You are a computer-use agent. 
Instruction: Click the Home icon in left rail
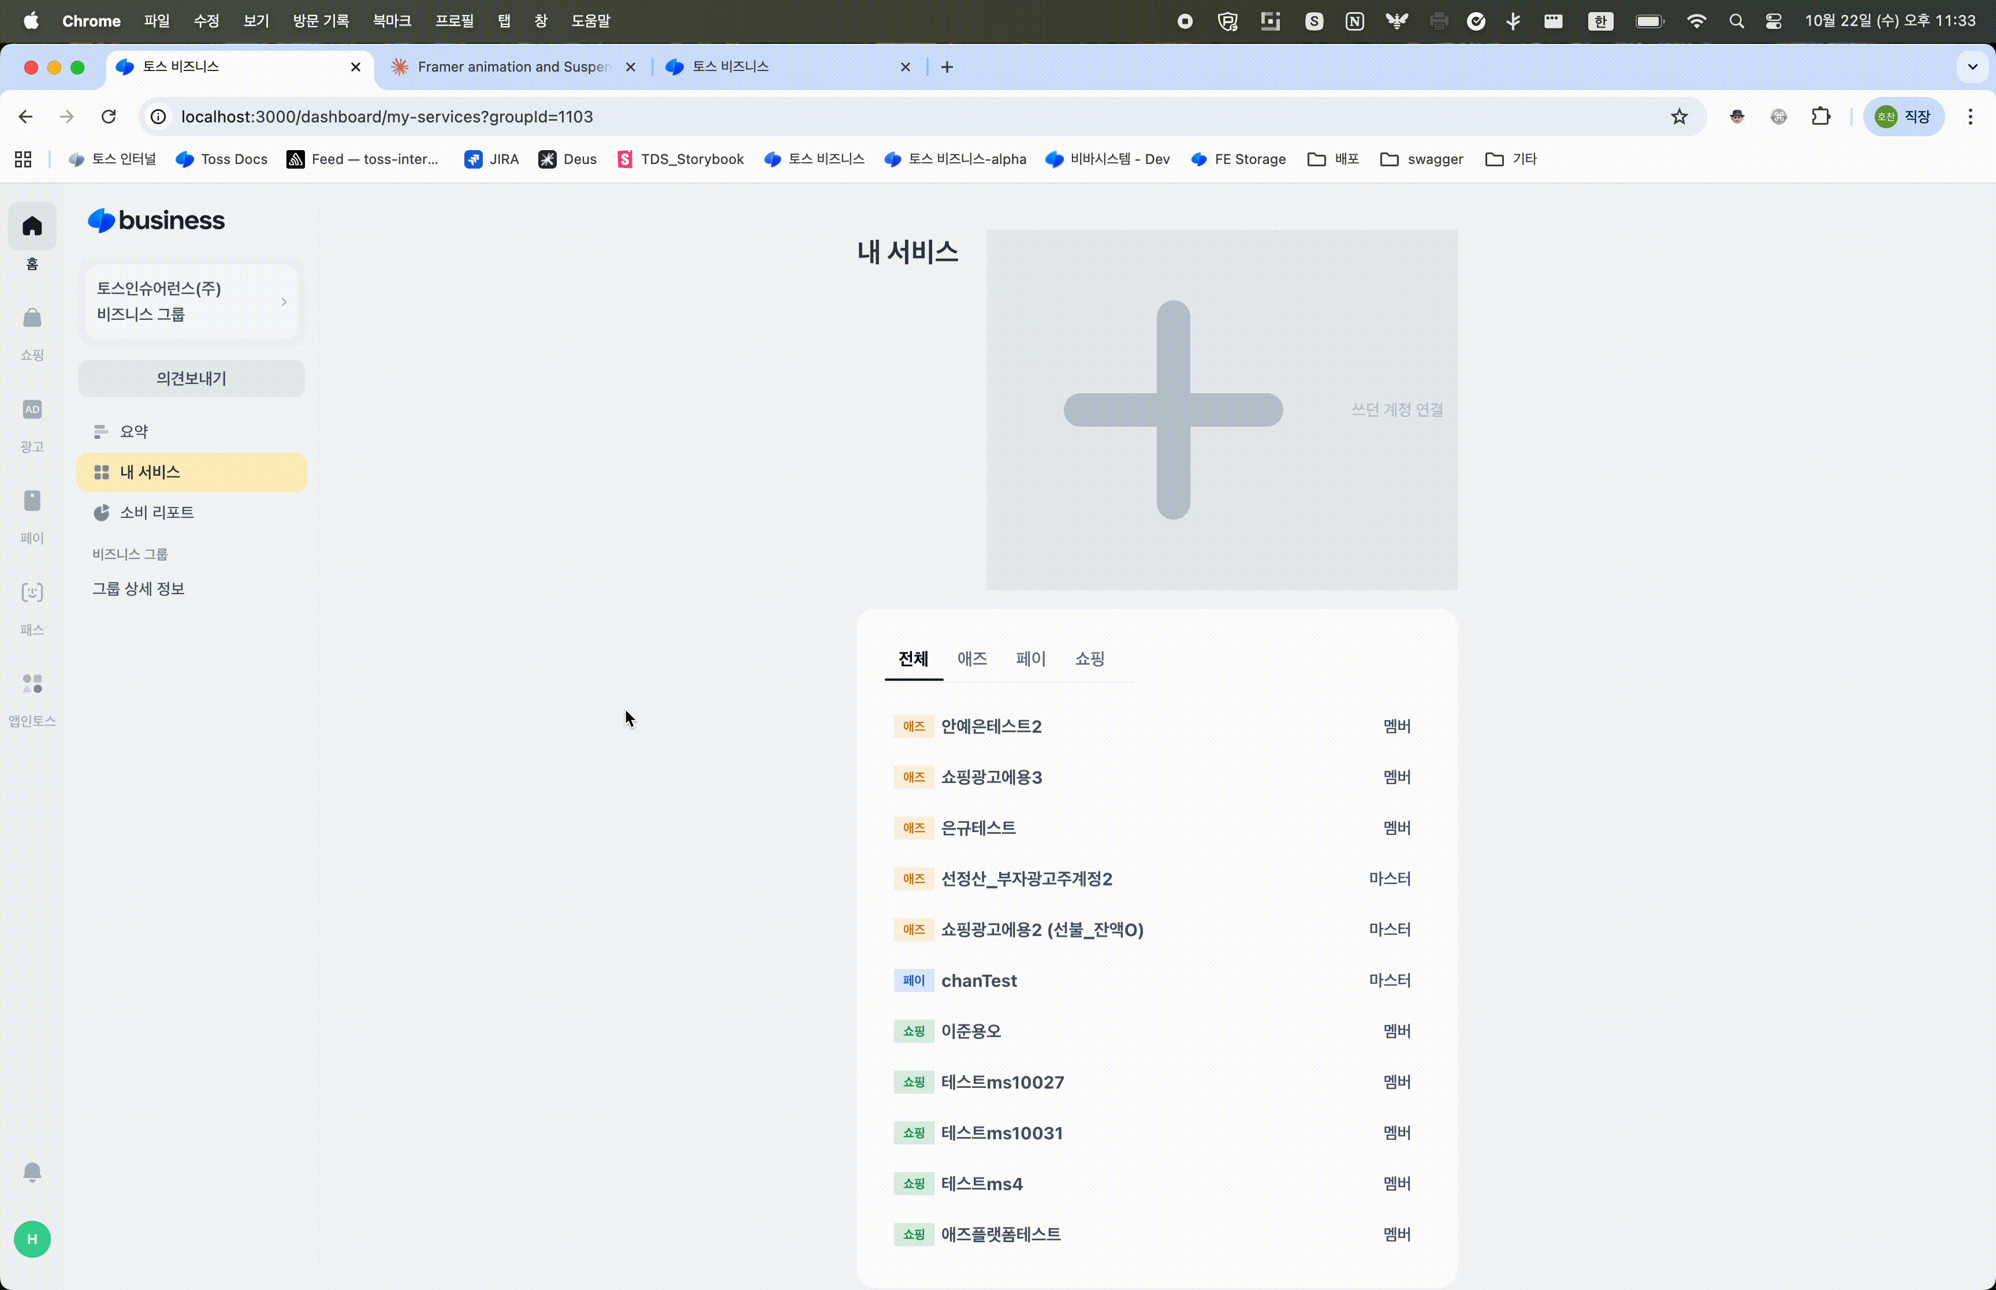[x=32, y=226]
